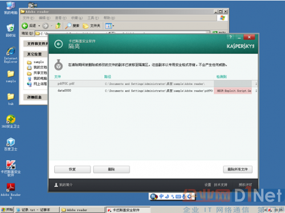Click the Delete all files button

coord(238,169)
